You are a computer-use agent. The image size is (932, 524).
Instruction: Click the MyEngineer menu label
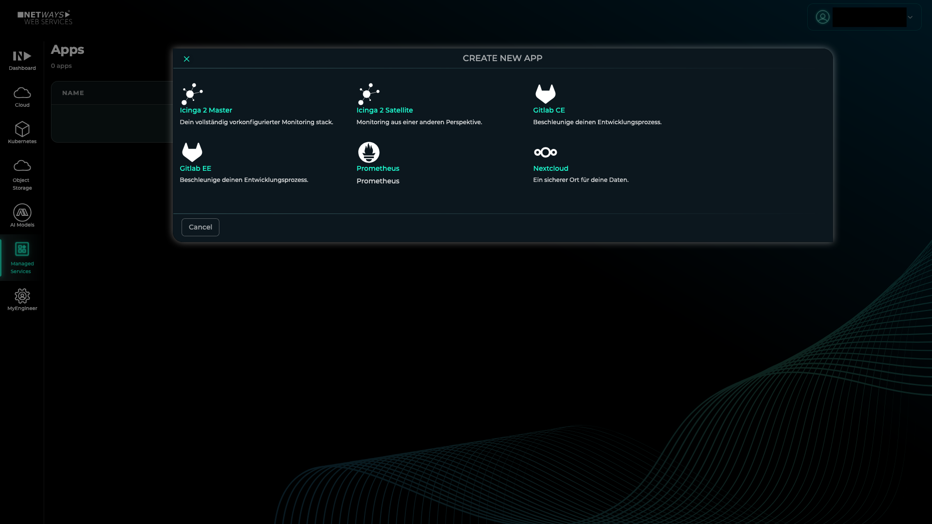click(x=22, y=309)
